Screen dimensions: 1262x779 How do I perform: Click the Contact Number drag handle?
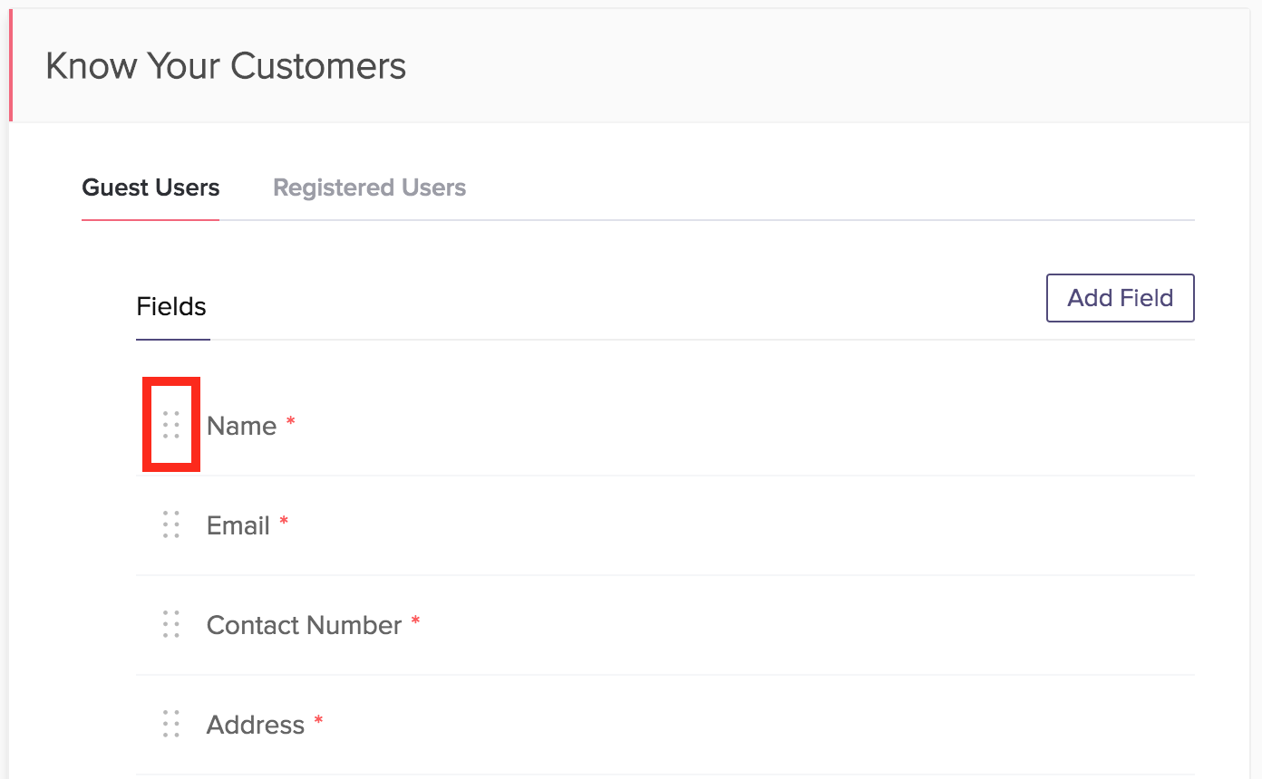(171, 624)
